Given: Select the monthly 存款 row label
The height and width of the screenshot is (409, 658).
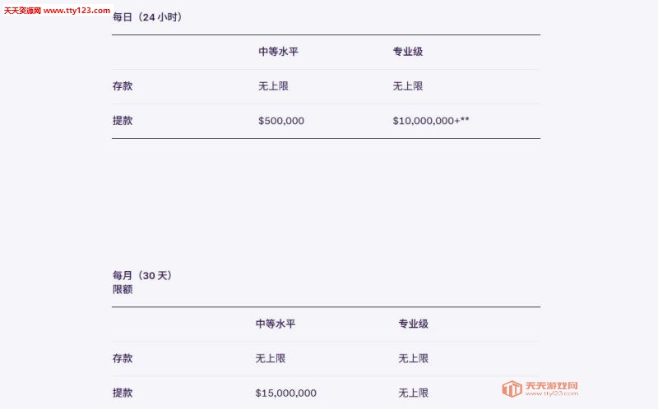Looking at the screenshot, I should 123,358.
